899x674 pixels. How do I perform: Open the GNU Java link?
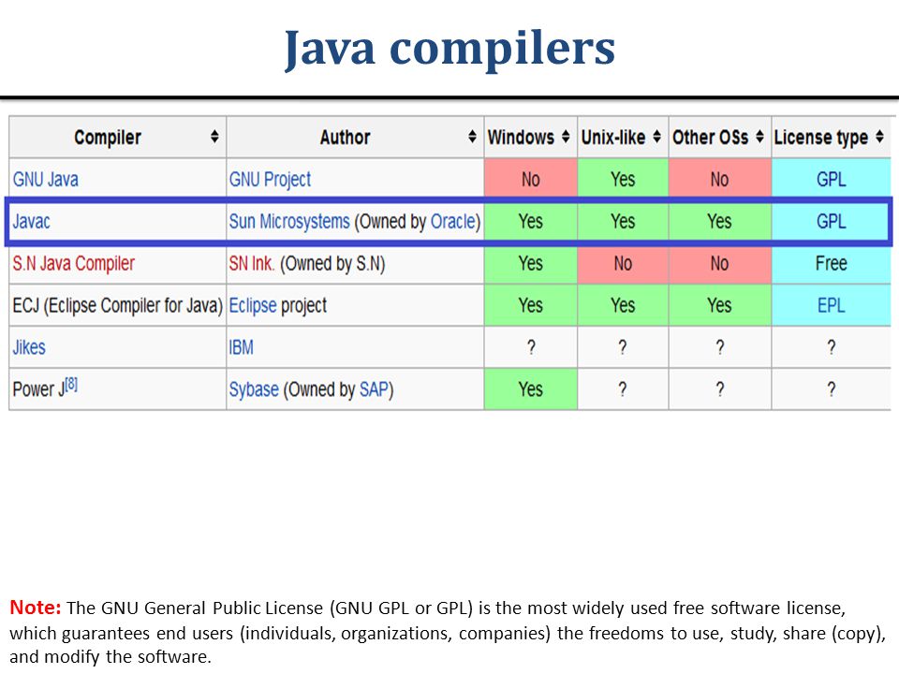[x=45, y=180]
